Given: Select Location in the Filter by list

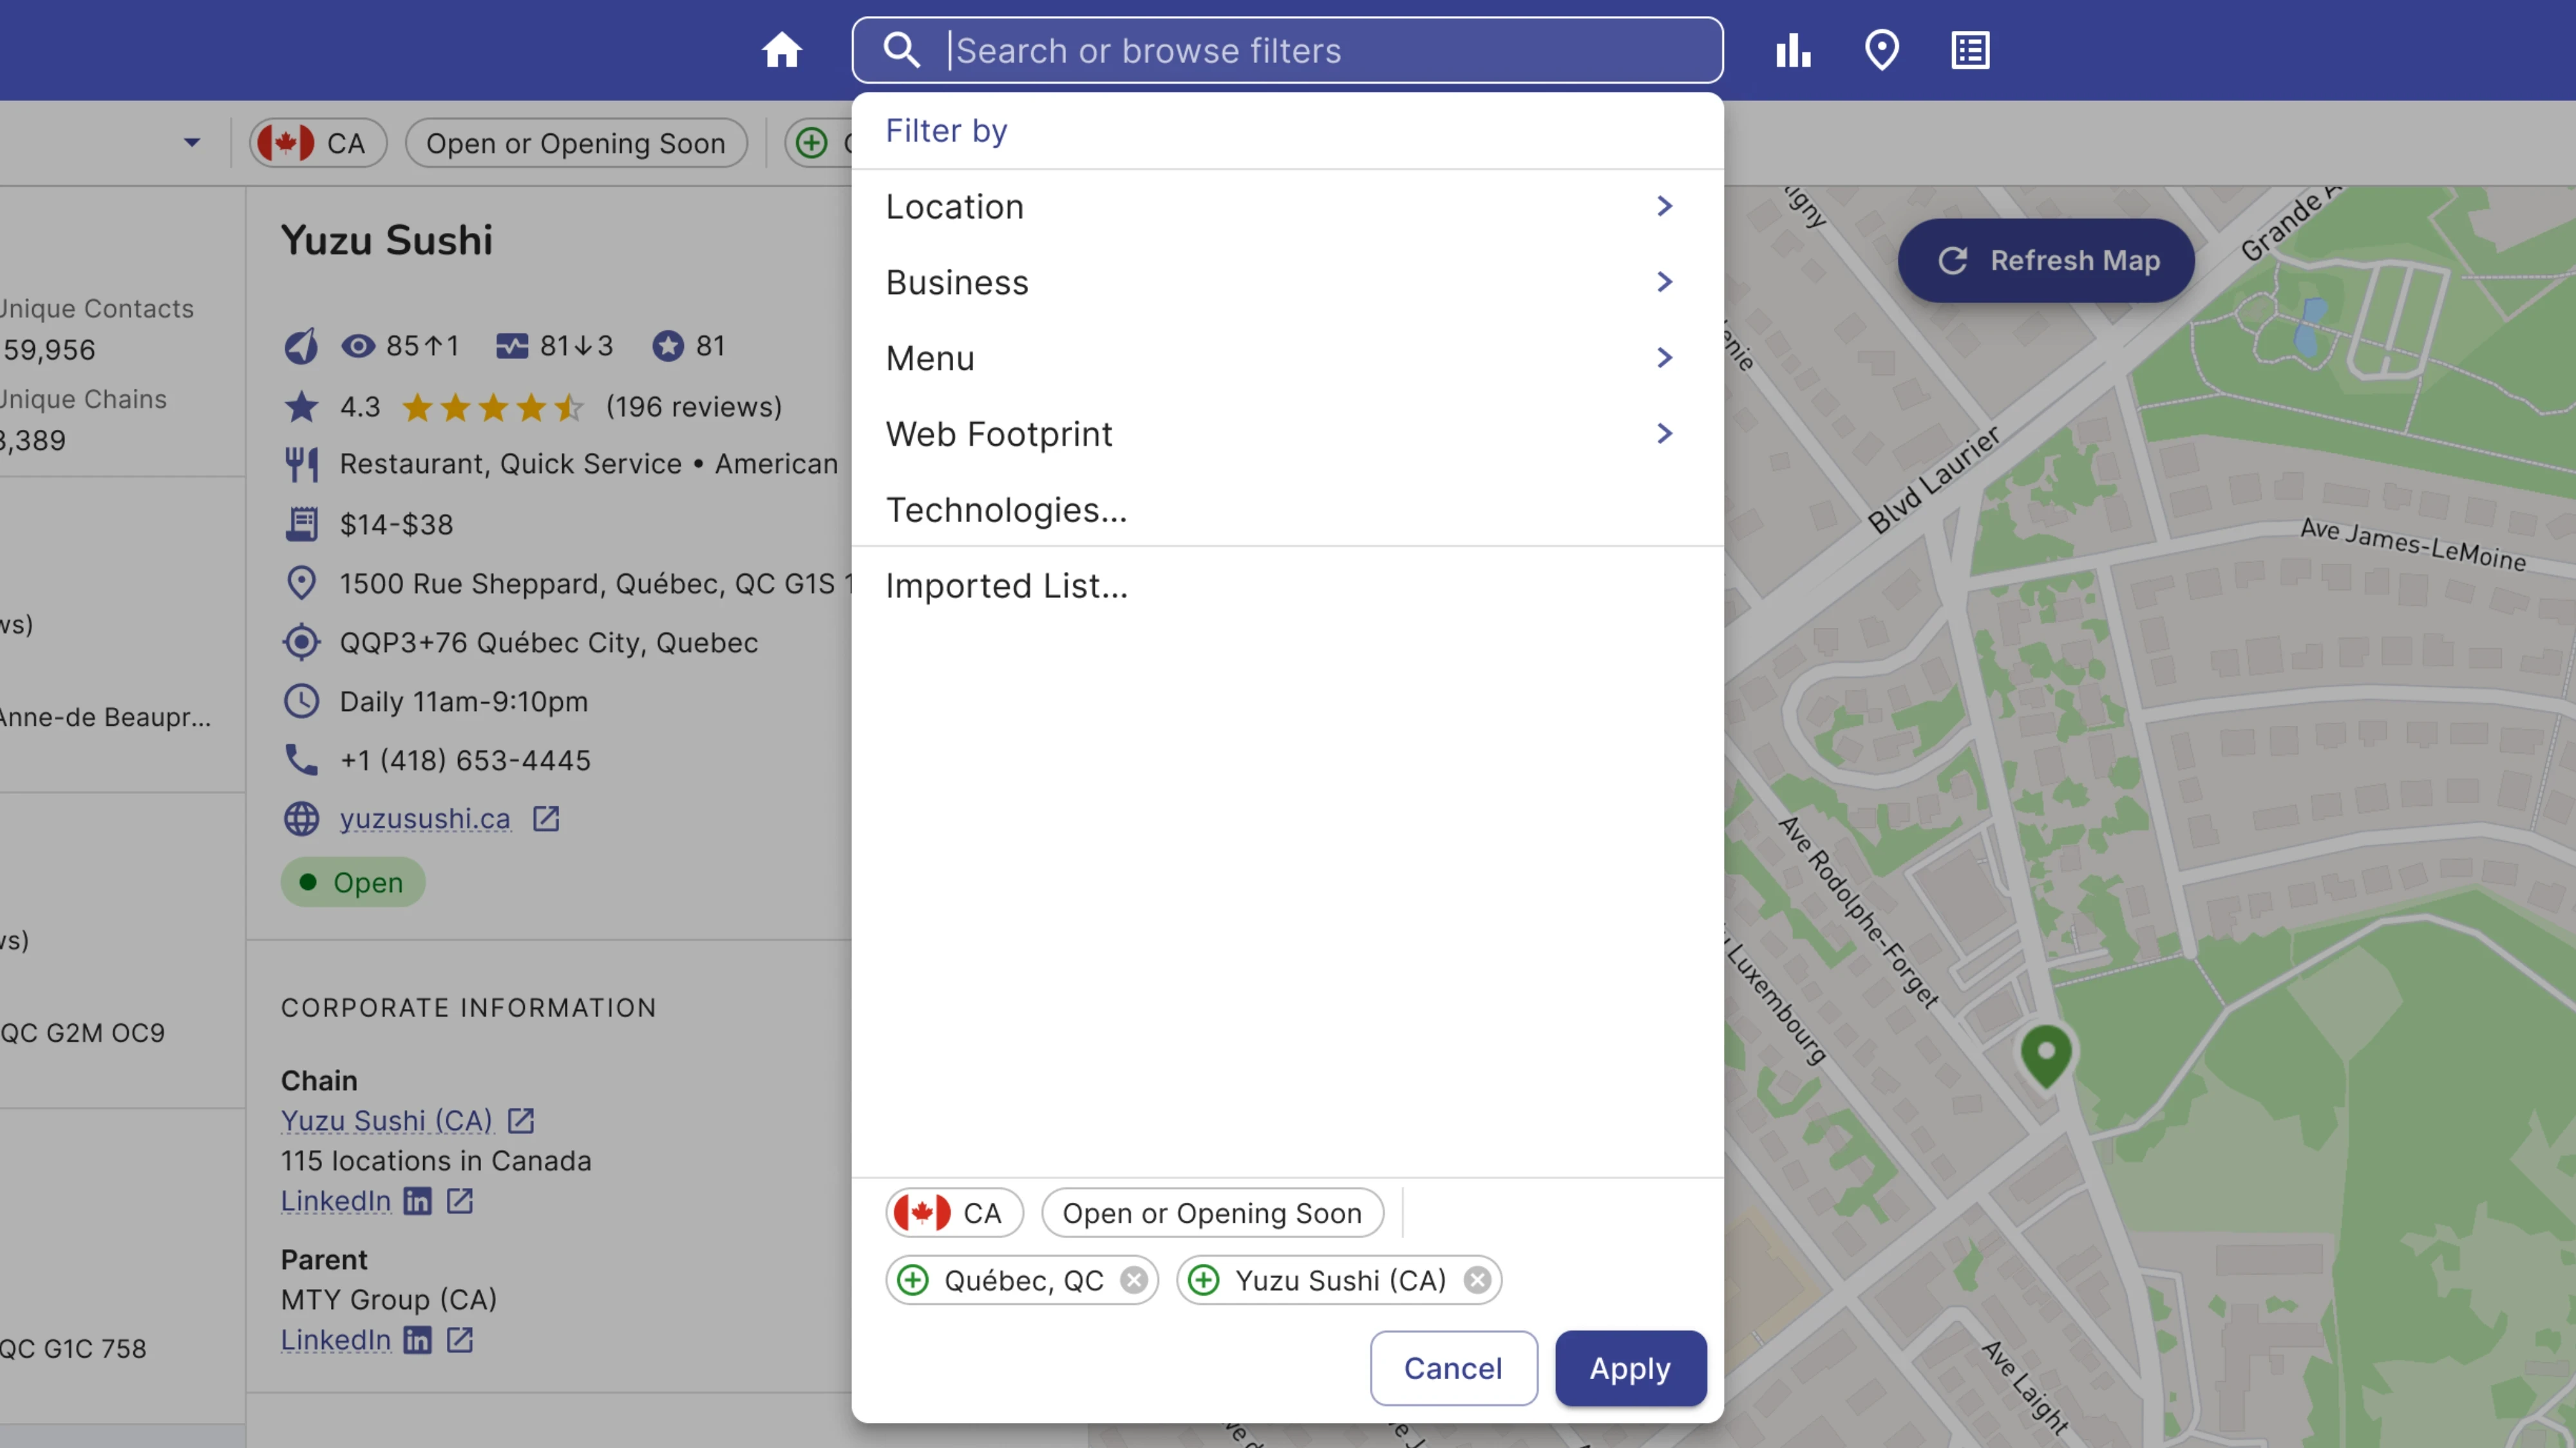Looking at the screenshot, I should 1287,206.
